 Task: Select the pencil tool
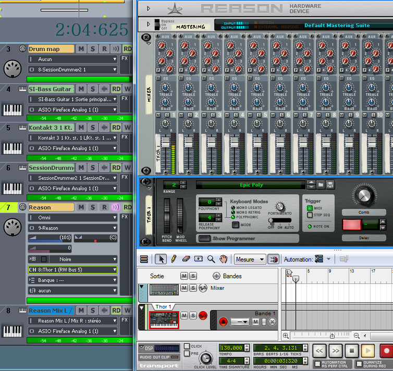(174, 259)
